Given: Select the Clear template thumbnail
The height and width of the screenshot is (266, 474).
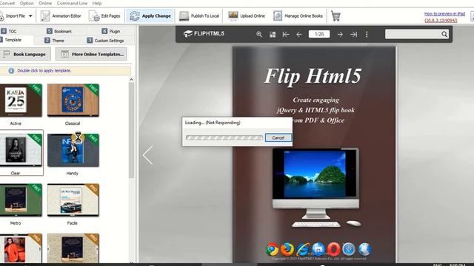Looking at the screenshot, I should [x=21, y=150].
